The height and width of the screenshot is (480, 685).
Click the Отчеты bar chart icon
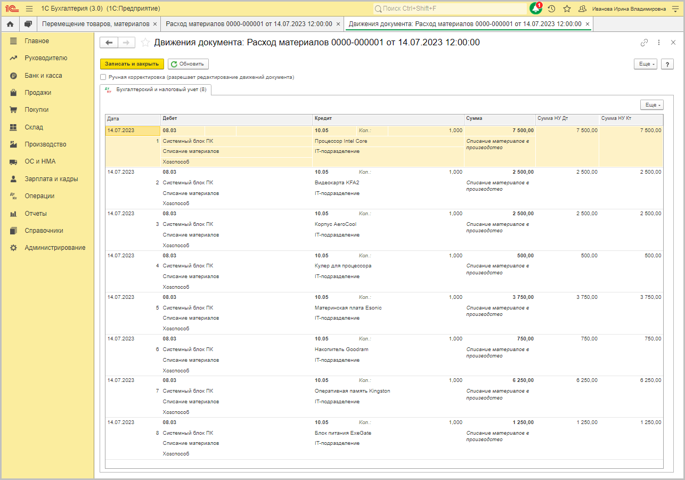pyautogui.click(x=13, y=214)
